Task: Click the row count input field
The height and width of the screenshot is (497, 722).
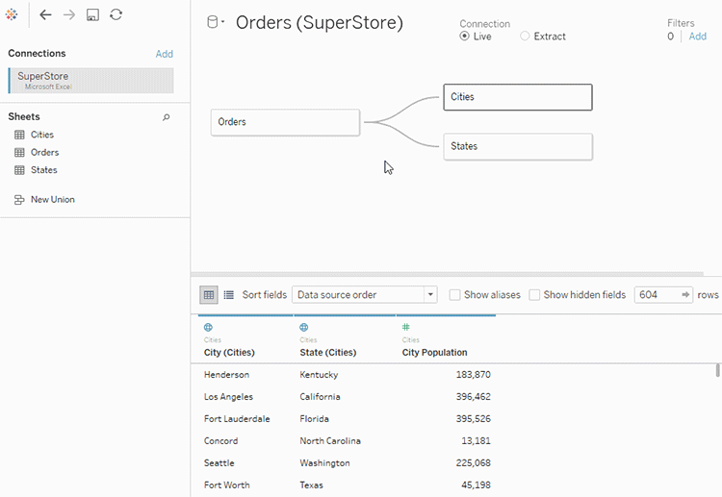Action: [x=657, y=295]
